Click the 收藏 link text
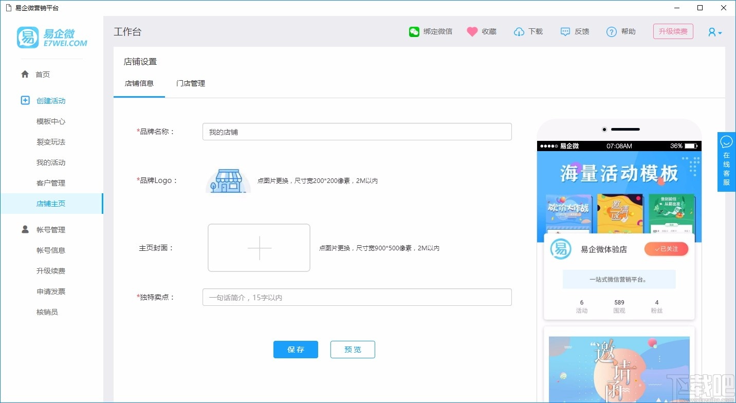 pos(489,32)
